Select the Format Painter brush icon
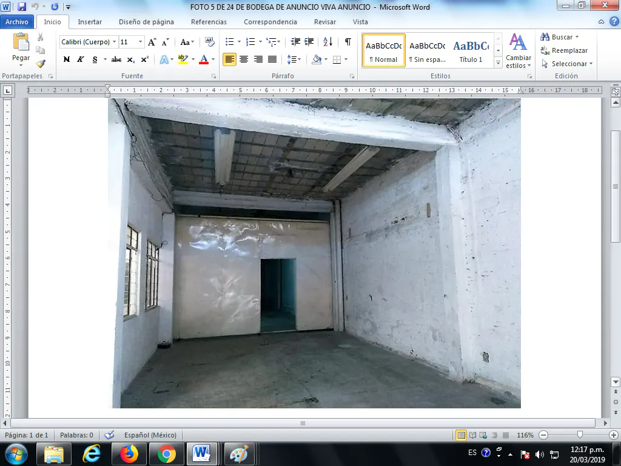The image size is (621, 466). (41, 63)
